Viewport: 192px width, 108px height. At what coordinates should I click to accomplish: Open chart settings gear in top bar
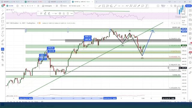coord(175,6)
